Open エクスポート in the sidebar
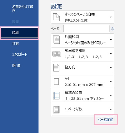This screenshot has height=133, width=125. (20, 55)
